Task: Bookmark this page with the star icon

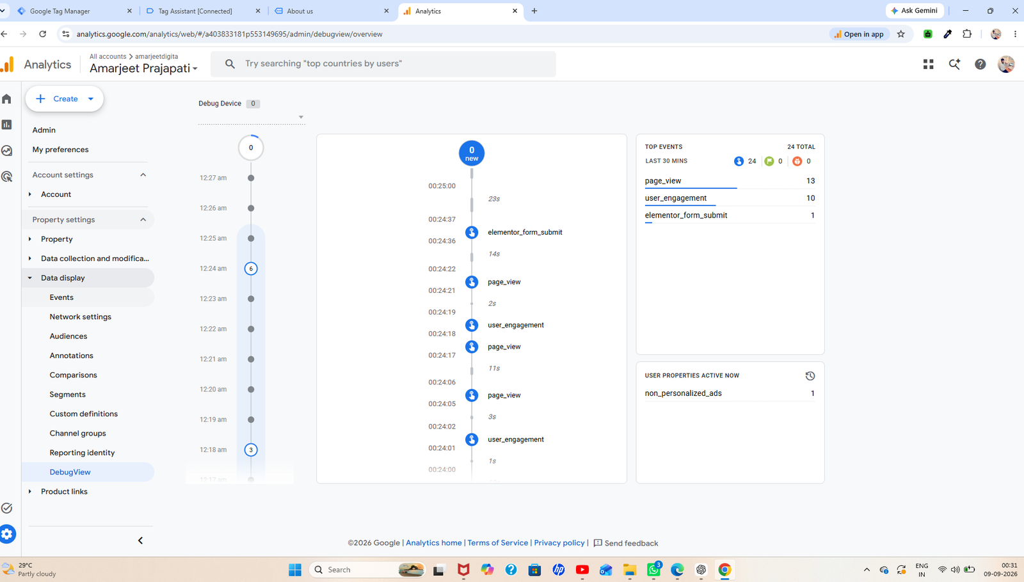Action: [901, 34]
